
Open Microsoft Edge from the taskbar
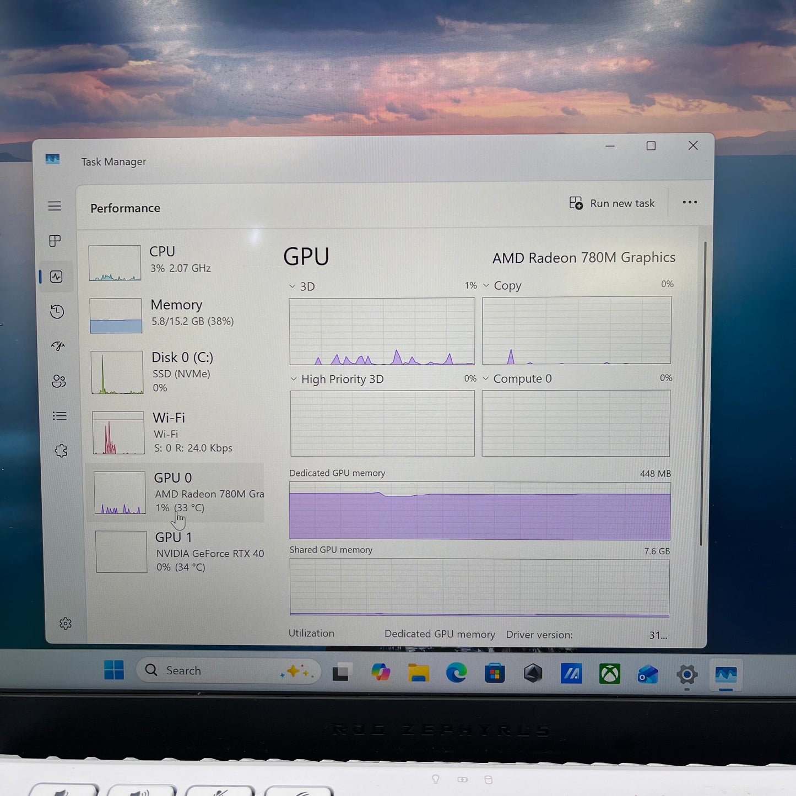456,673
